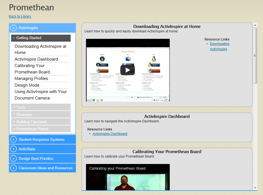
Task: Click the ActivSlate circle arrow icon
Action: (x=13, y=149)
